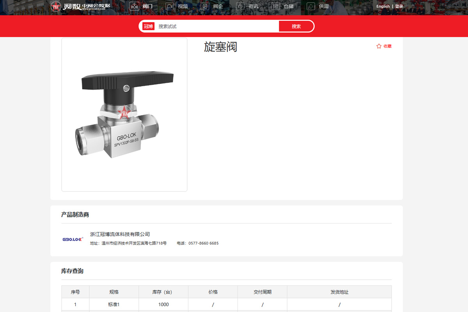This screenshot has height=312, width=468.
Task: Click the search input field
Action: [x=216, y=27]
